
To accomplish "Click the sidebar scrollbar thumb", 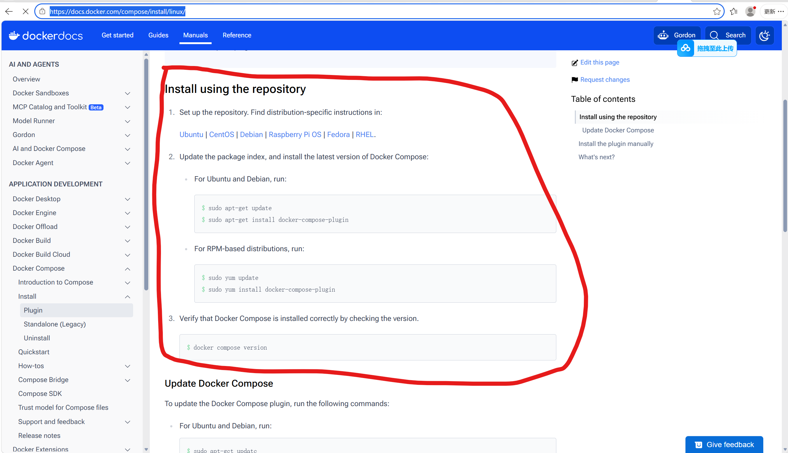I will click(x=146, y=175).
